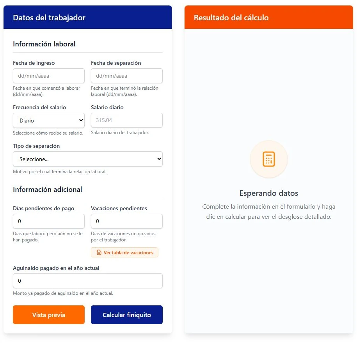The width and height of the screenshot is (357, 351).
Task: Focus the Fecha de ingreso date field
Action: click(x=49, y=76)
